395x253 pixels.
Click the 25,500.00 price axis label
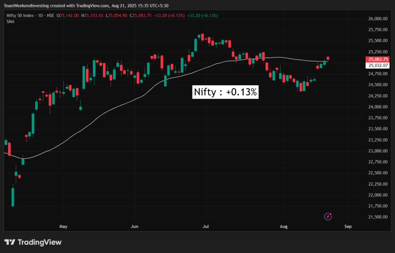tap(378, 40)
